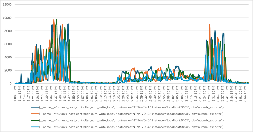Click the 3:28:00 PM time axis label
Screen dimensions: 253x132
coord(209,94)
